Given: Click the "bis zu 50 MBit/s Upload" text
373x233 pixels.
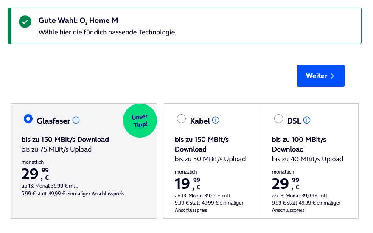Looking at the screenshot, I should coord(210,159).
